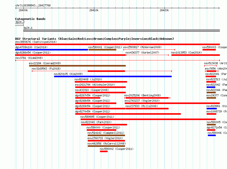This screenshot has width=227, height=169.
Task: Select dgv8267n54 (Cooper2011) label
Action: [x=93, y=95]
